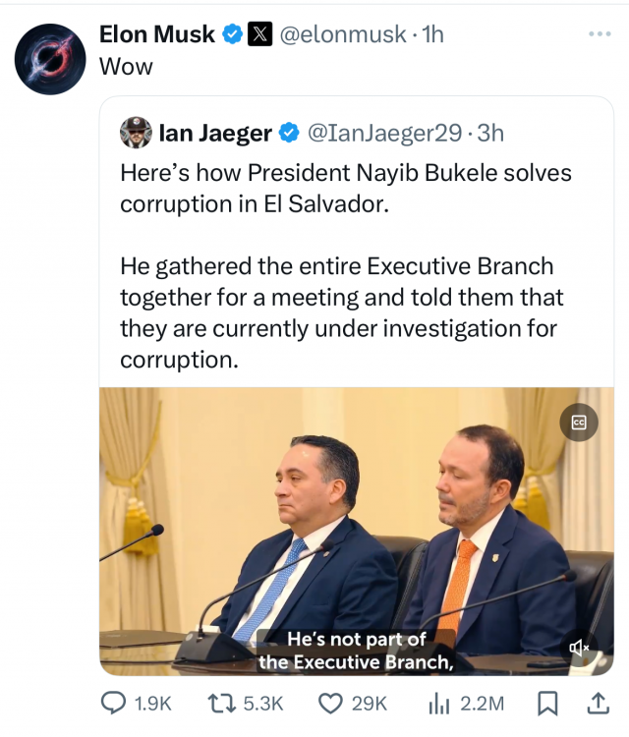Reply using the comment bubble icon
This screenshot has width=629, height=737.
[115, 703]
